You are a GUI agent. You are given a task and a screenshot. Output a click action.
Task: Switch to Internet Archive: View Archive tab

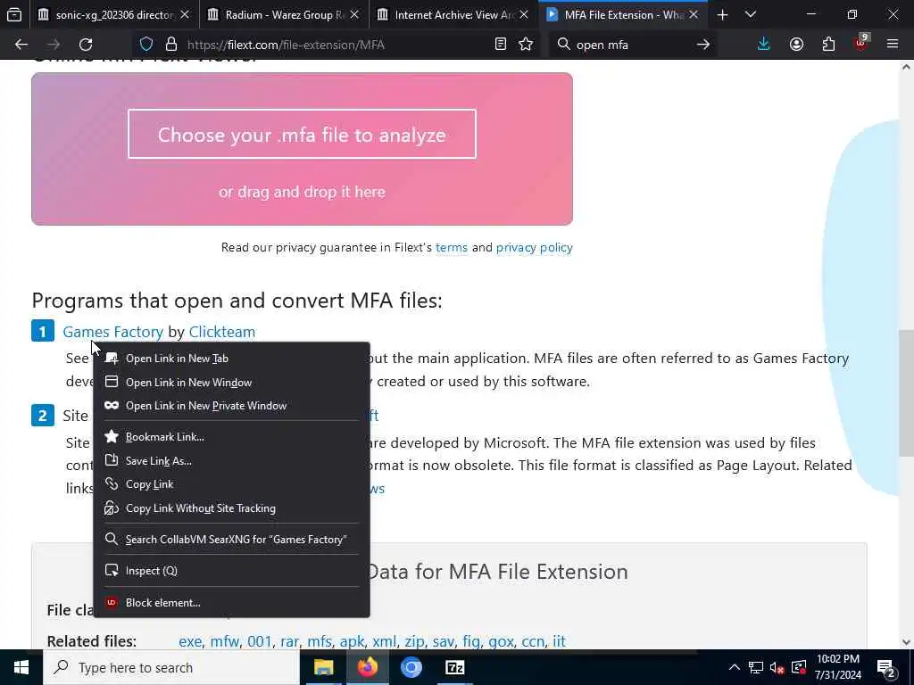(453, 15)
